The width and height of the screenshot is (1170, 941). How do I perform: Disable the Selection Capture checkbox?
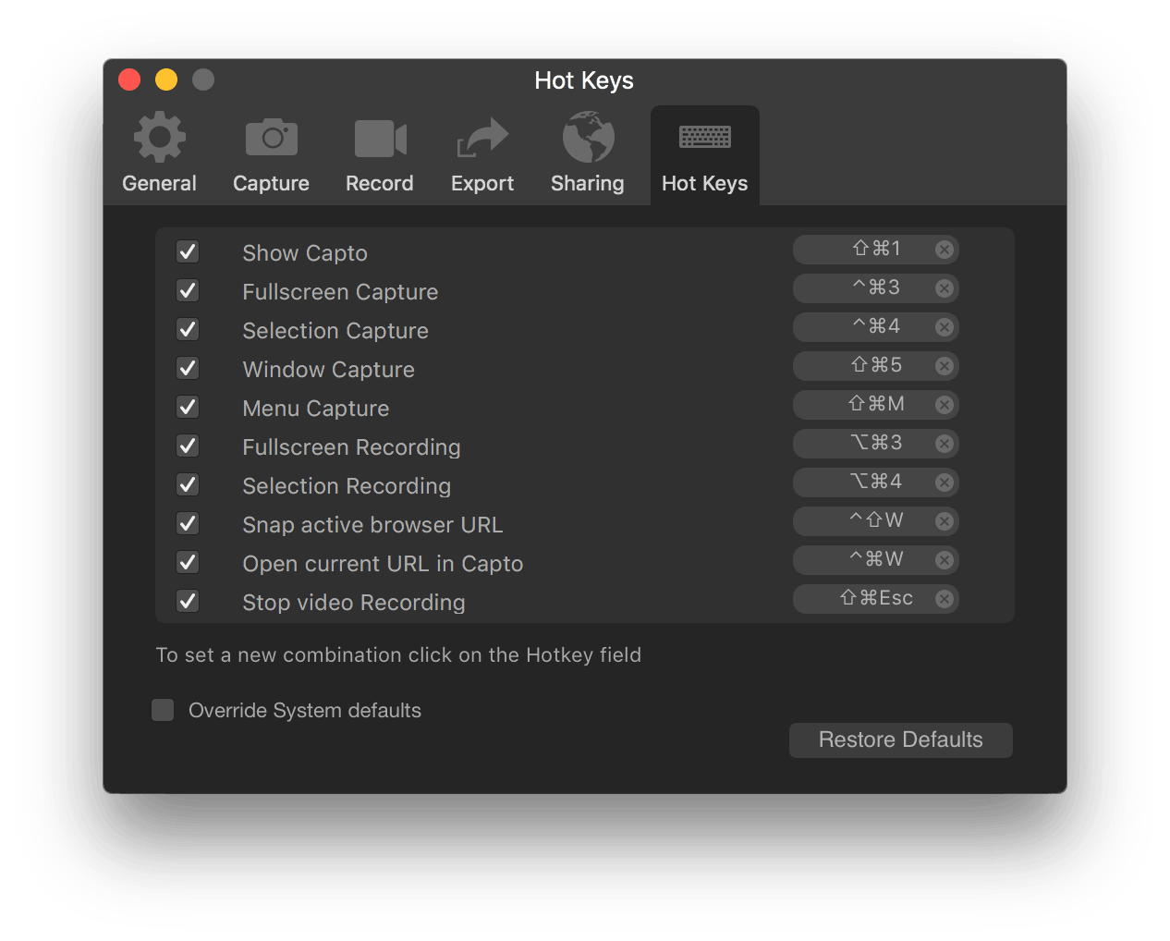pos(188,329)
